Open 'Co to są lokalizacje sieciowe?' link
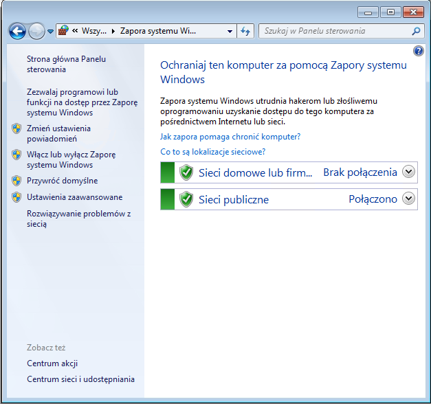The image size is (431, 404). point(213,152)
